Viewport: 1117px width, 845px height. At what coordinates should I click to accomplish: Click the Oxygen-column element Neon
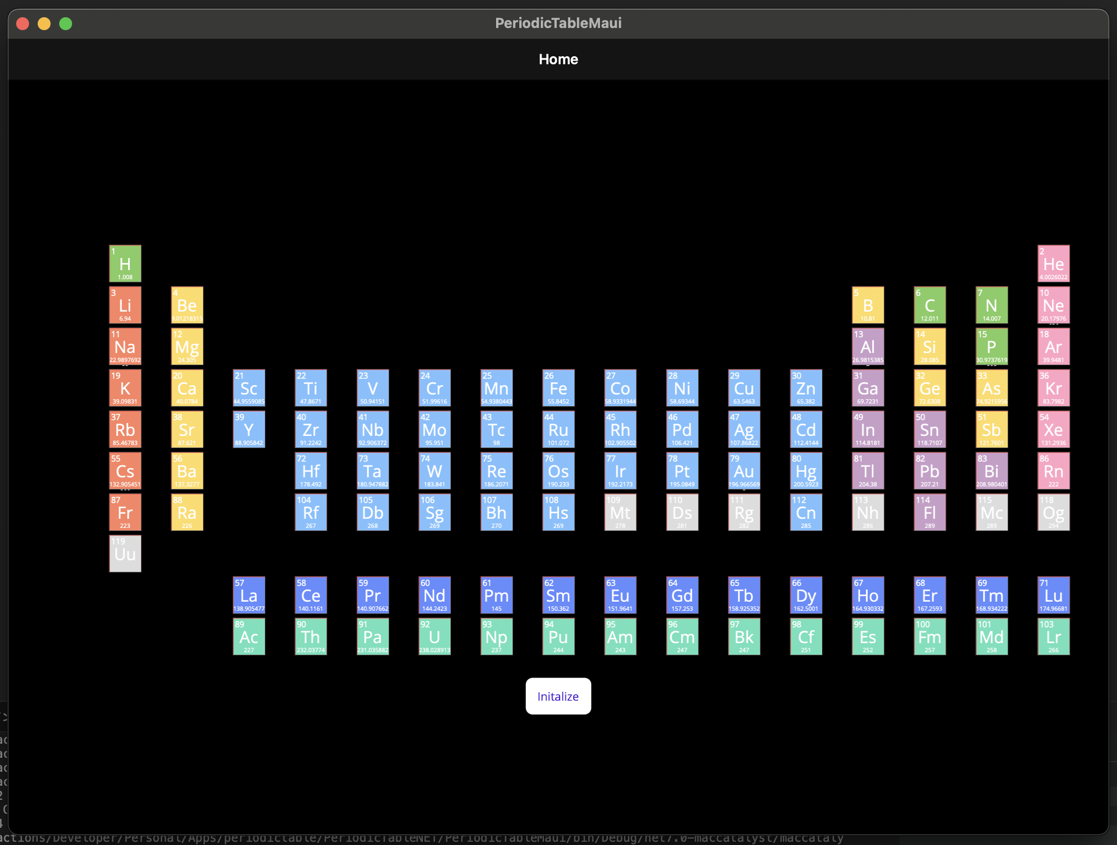[x=1054, y=305]
